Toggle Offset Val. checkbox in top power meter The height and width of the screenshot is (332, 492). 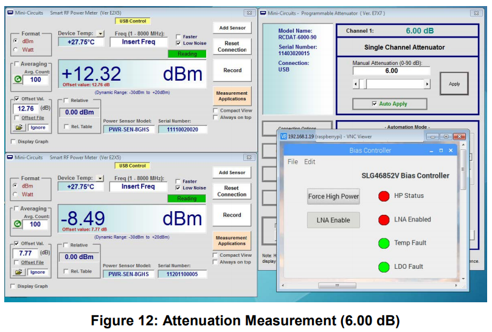[16, 99]
